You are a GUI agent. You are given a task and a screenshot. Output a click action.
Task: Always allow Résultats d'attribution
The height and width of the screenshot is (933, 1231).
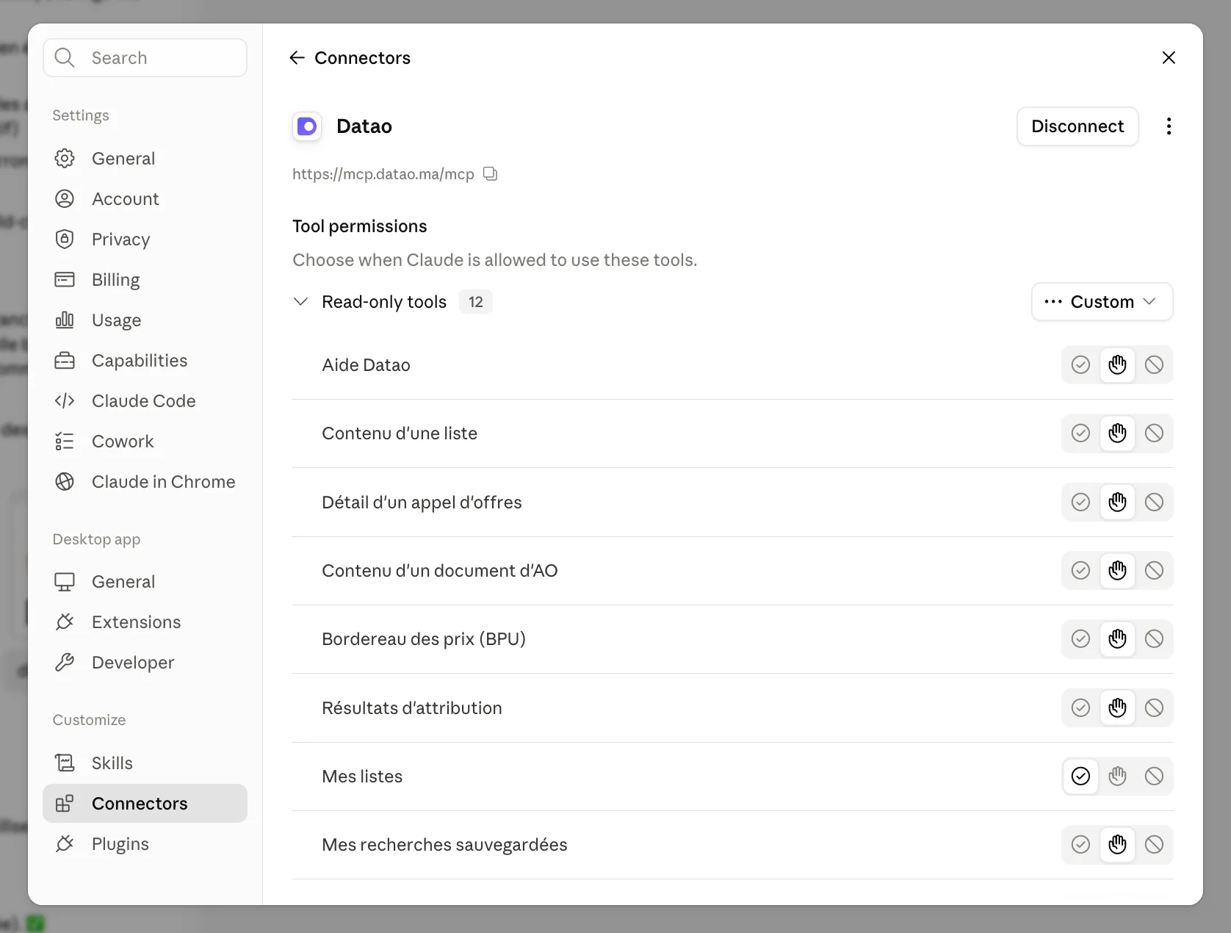tap(1080, 708)
